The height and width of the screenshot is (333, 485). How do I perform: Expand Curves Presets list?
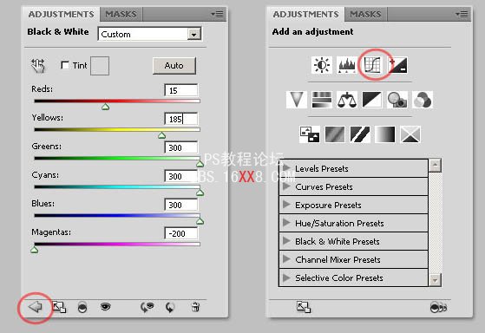(x=353, y=186)
